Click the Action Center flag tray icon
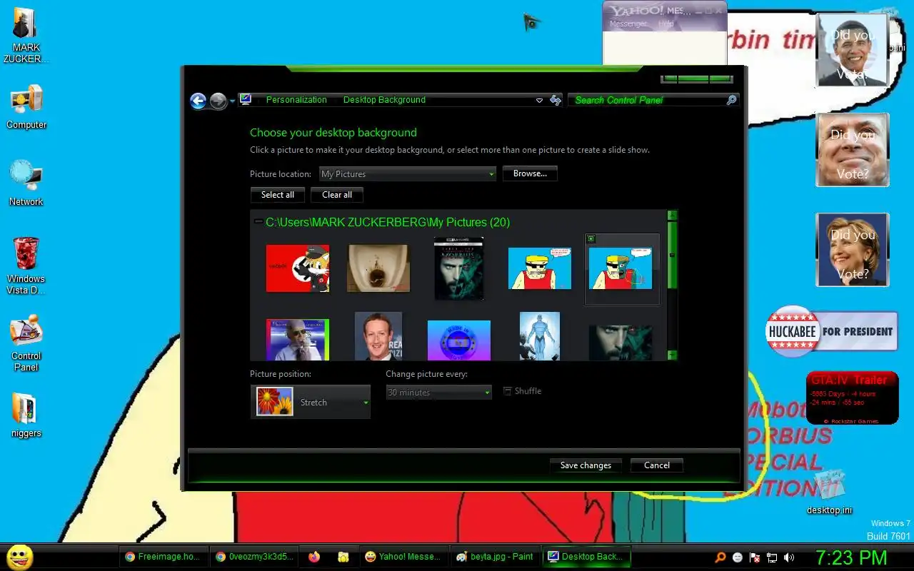The width and height of the screenshot is (914, 571). [x=755, y=557]
